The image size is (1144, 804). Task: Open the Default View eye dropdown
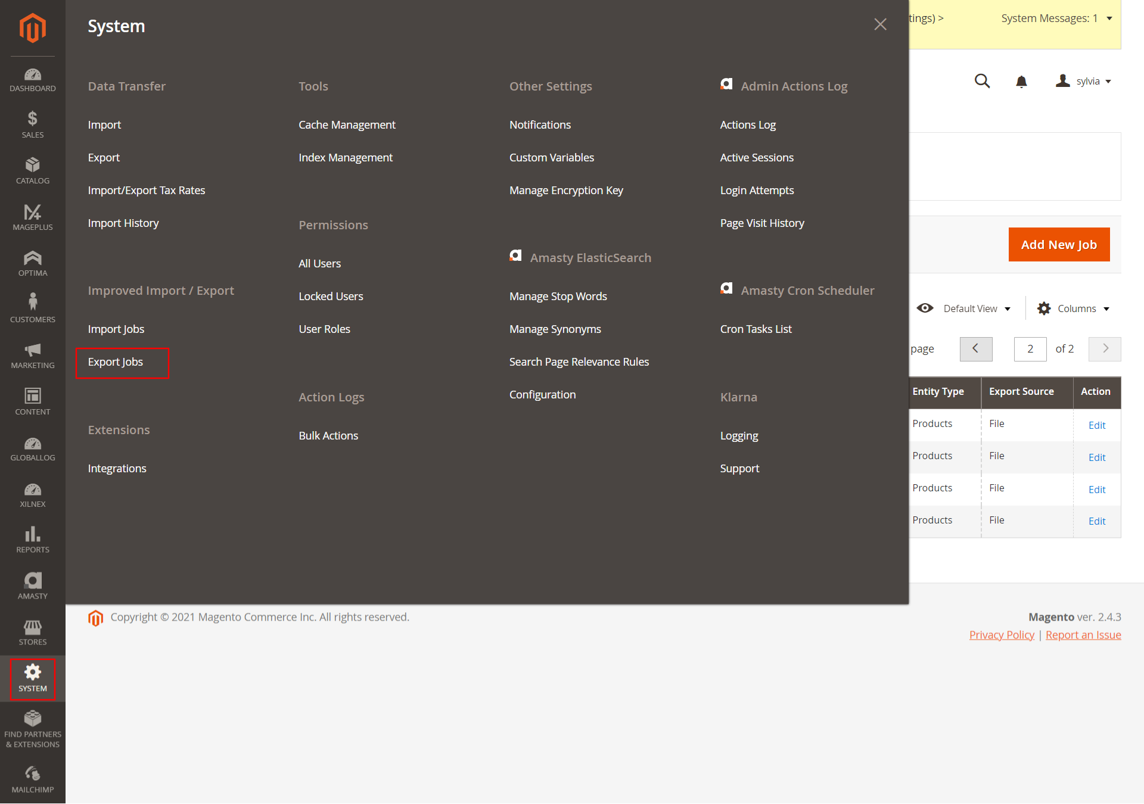pos(964,308)
